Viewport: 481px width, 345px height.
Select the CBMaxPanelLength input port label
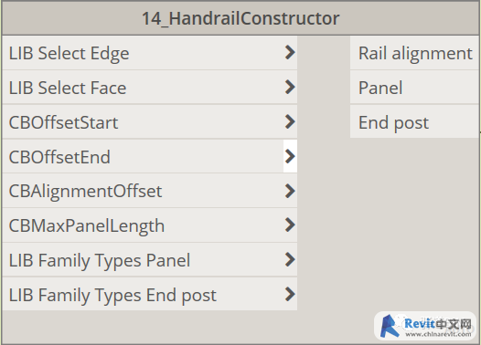coord(87,226)
